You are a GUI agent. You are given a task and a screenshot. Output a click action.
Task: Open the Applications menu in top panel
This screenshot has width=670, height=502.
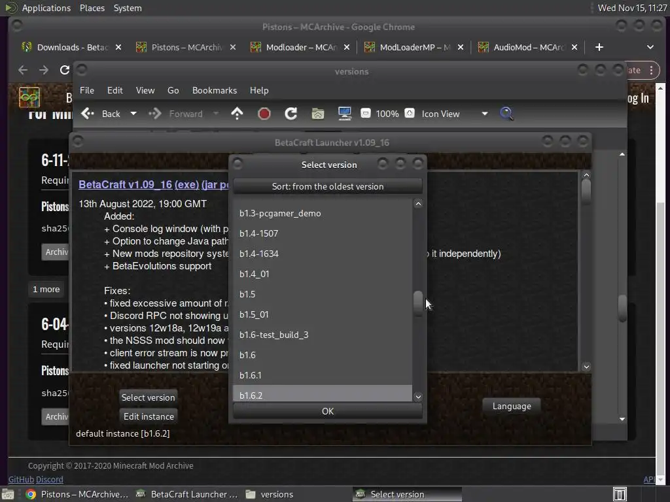coord(46,8)
